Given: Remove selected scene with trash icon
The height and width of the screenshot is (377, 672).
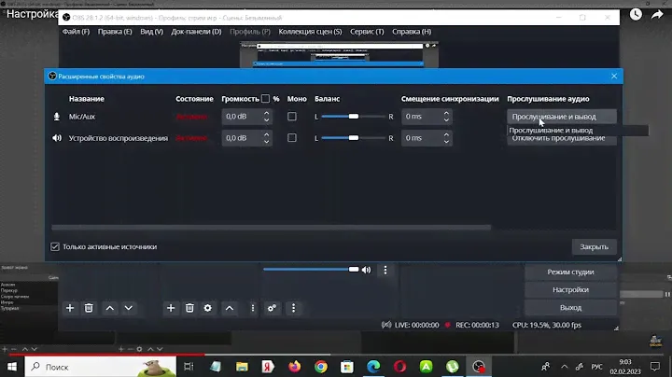Looking at the screenshot, I should [x=89, y=307].
